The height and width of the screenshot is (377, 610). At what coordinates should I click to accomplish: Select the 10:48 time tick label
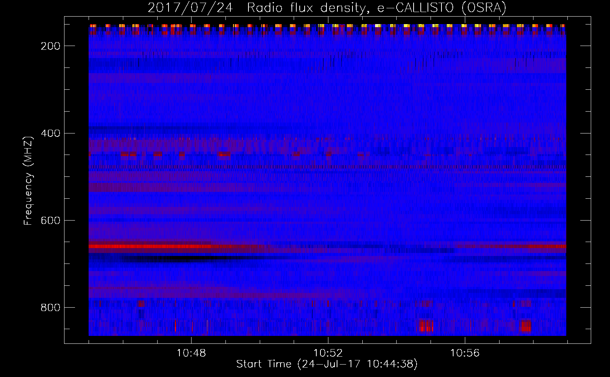[x=191, y=353]
